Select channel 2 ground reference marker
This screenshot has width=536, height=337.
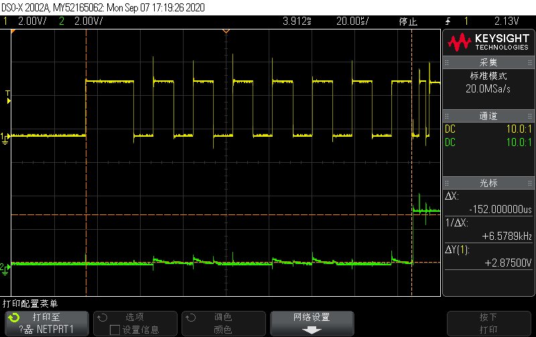[x=5, y=269]
